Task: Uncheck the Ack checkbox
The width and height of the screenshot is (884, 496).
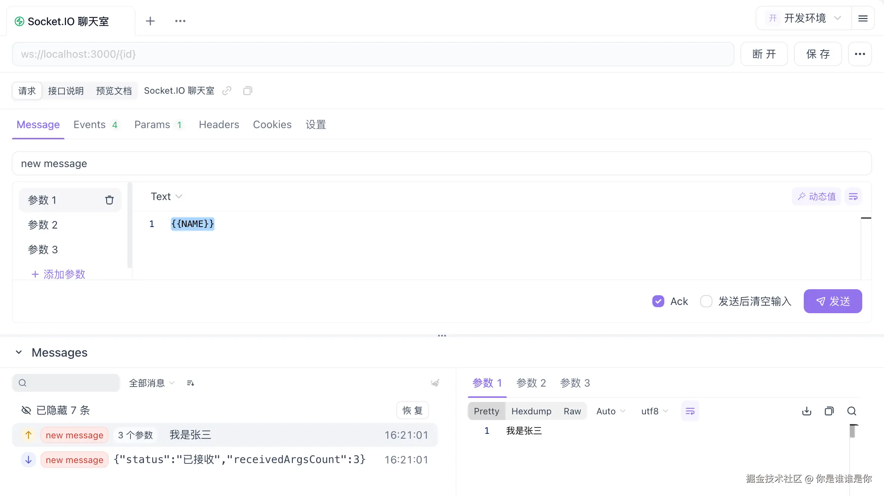Action: [658, 301]
